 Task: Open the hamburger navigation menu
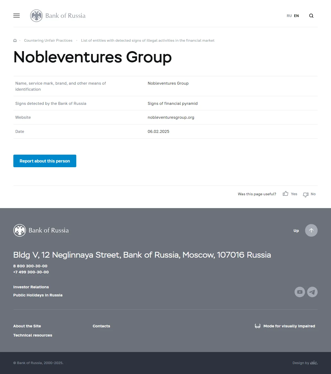pyautogui.click(x=17, y=16)
